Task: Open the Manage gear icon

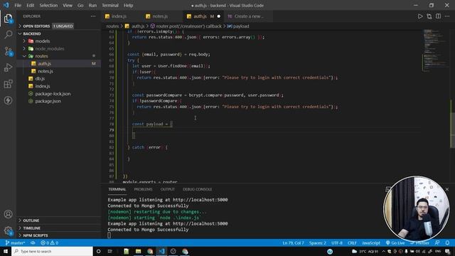Action: pyautogui.click(x=8, y=230)
